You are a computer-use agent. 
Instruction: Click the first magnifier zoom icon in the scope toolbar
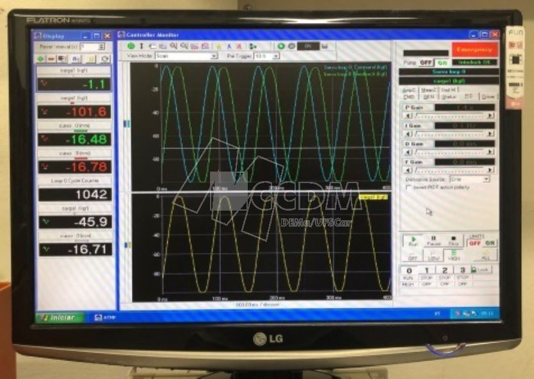click(174, 45)
